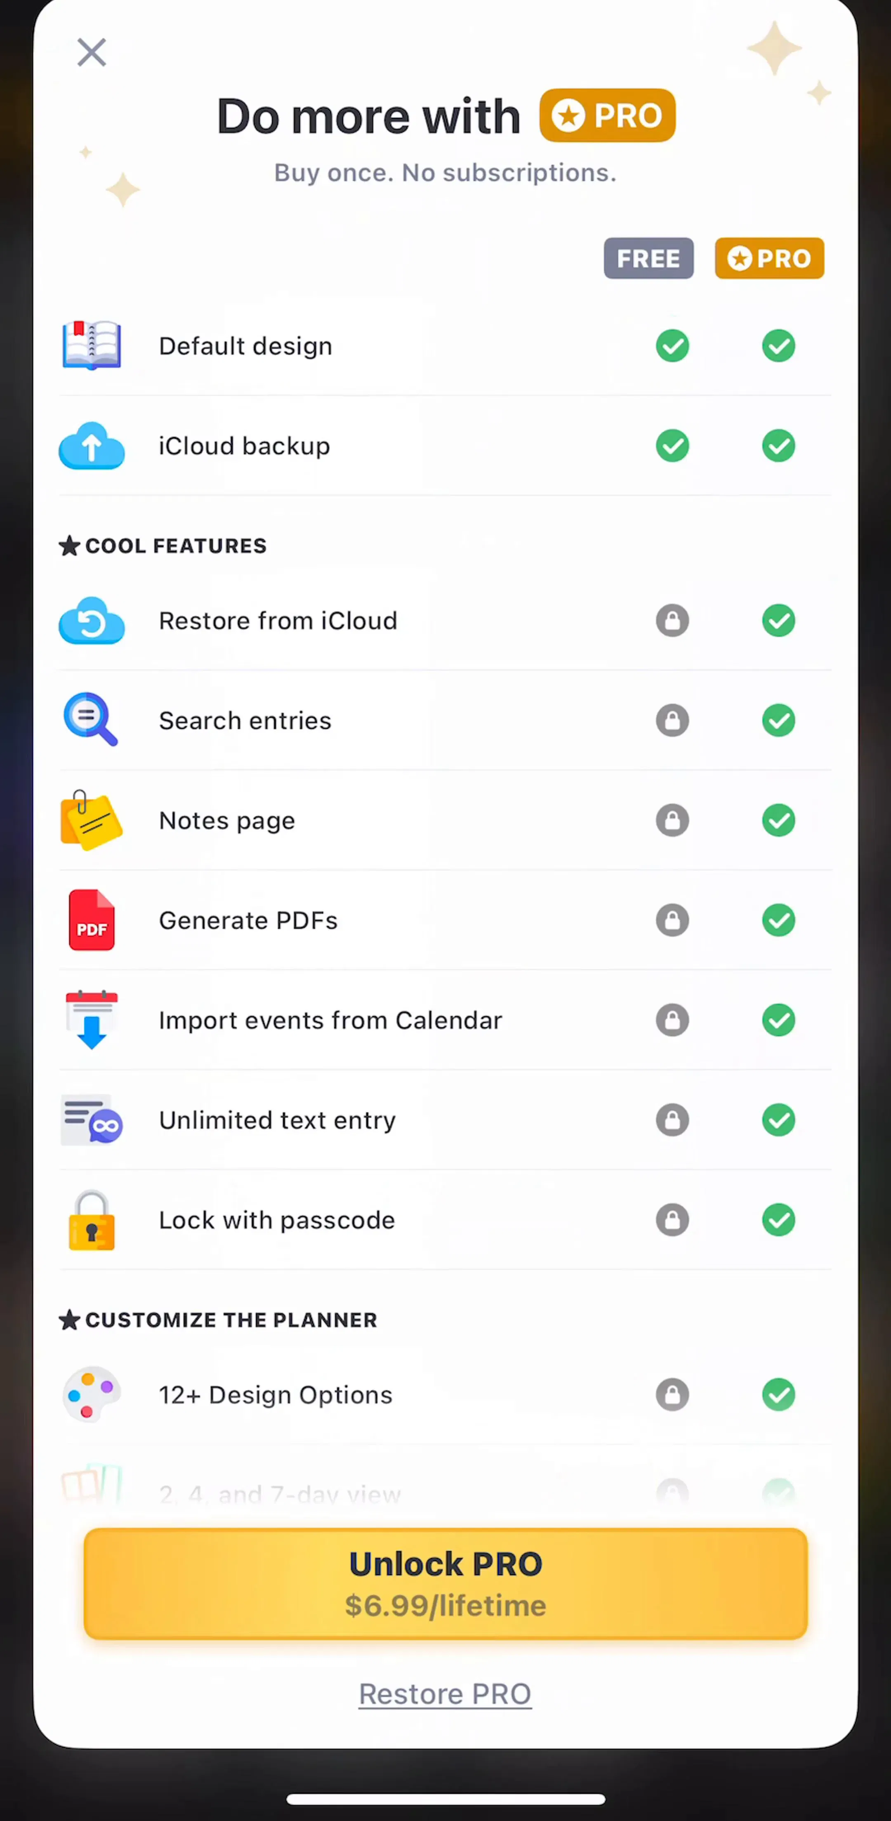Tap the PRO checkmark for Search entries
The image size is (891, 1821).
pyautogui.click(x=779, y=720)
